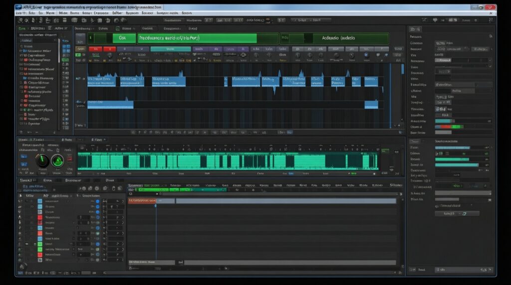The image size is (511, 285).
Task: Select the red clip in the lower timeline
Action: pyautogui.click(x=142, y=201)
